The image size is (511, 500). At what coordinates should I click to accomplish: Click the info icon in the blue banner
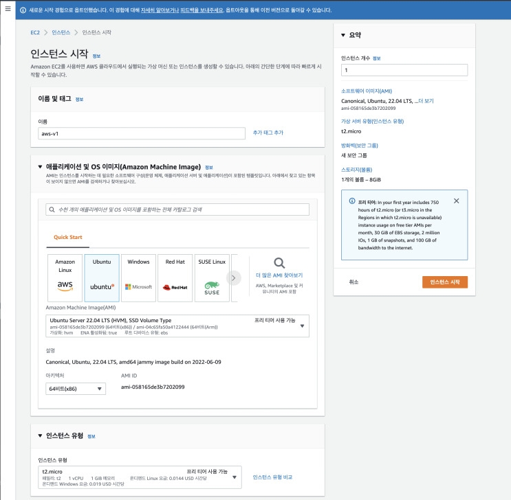coord(23,10)
